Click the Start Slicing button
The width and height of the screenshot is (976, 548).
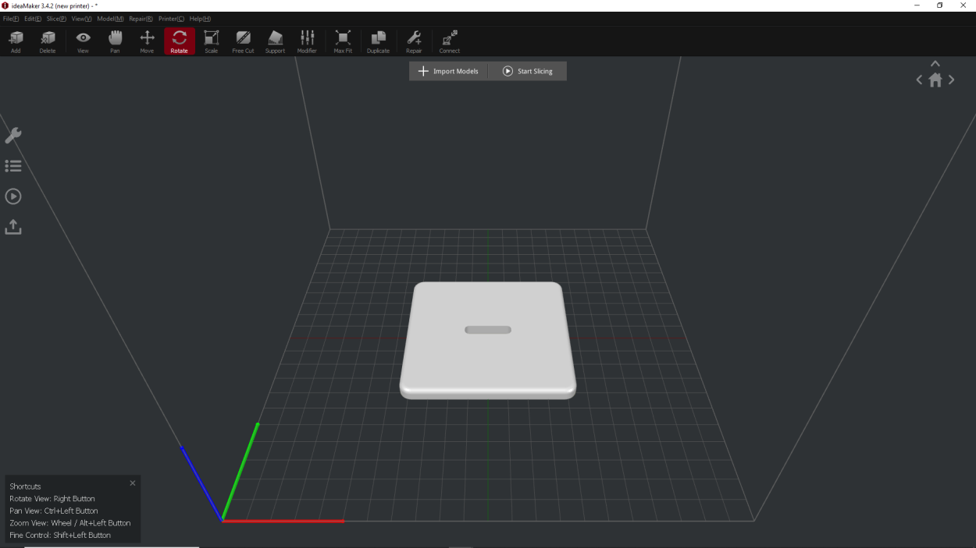tap(527, 71)
